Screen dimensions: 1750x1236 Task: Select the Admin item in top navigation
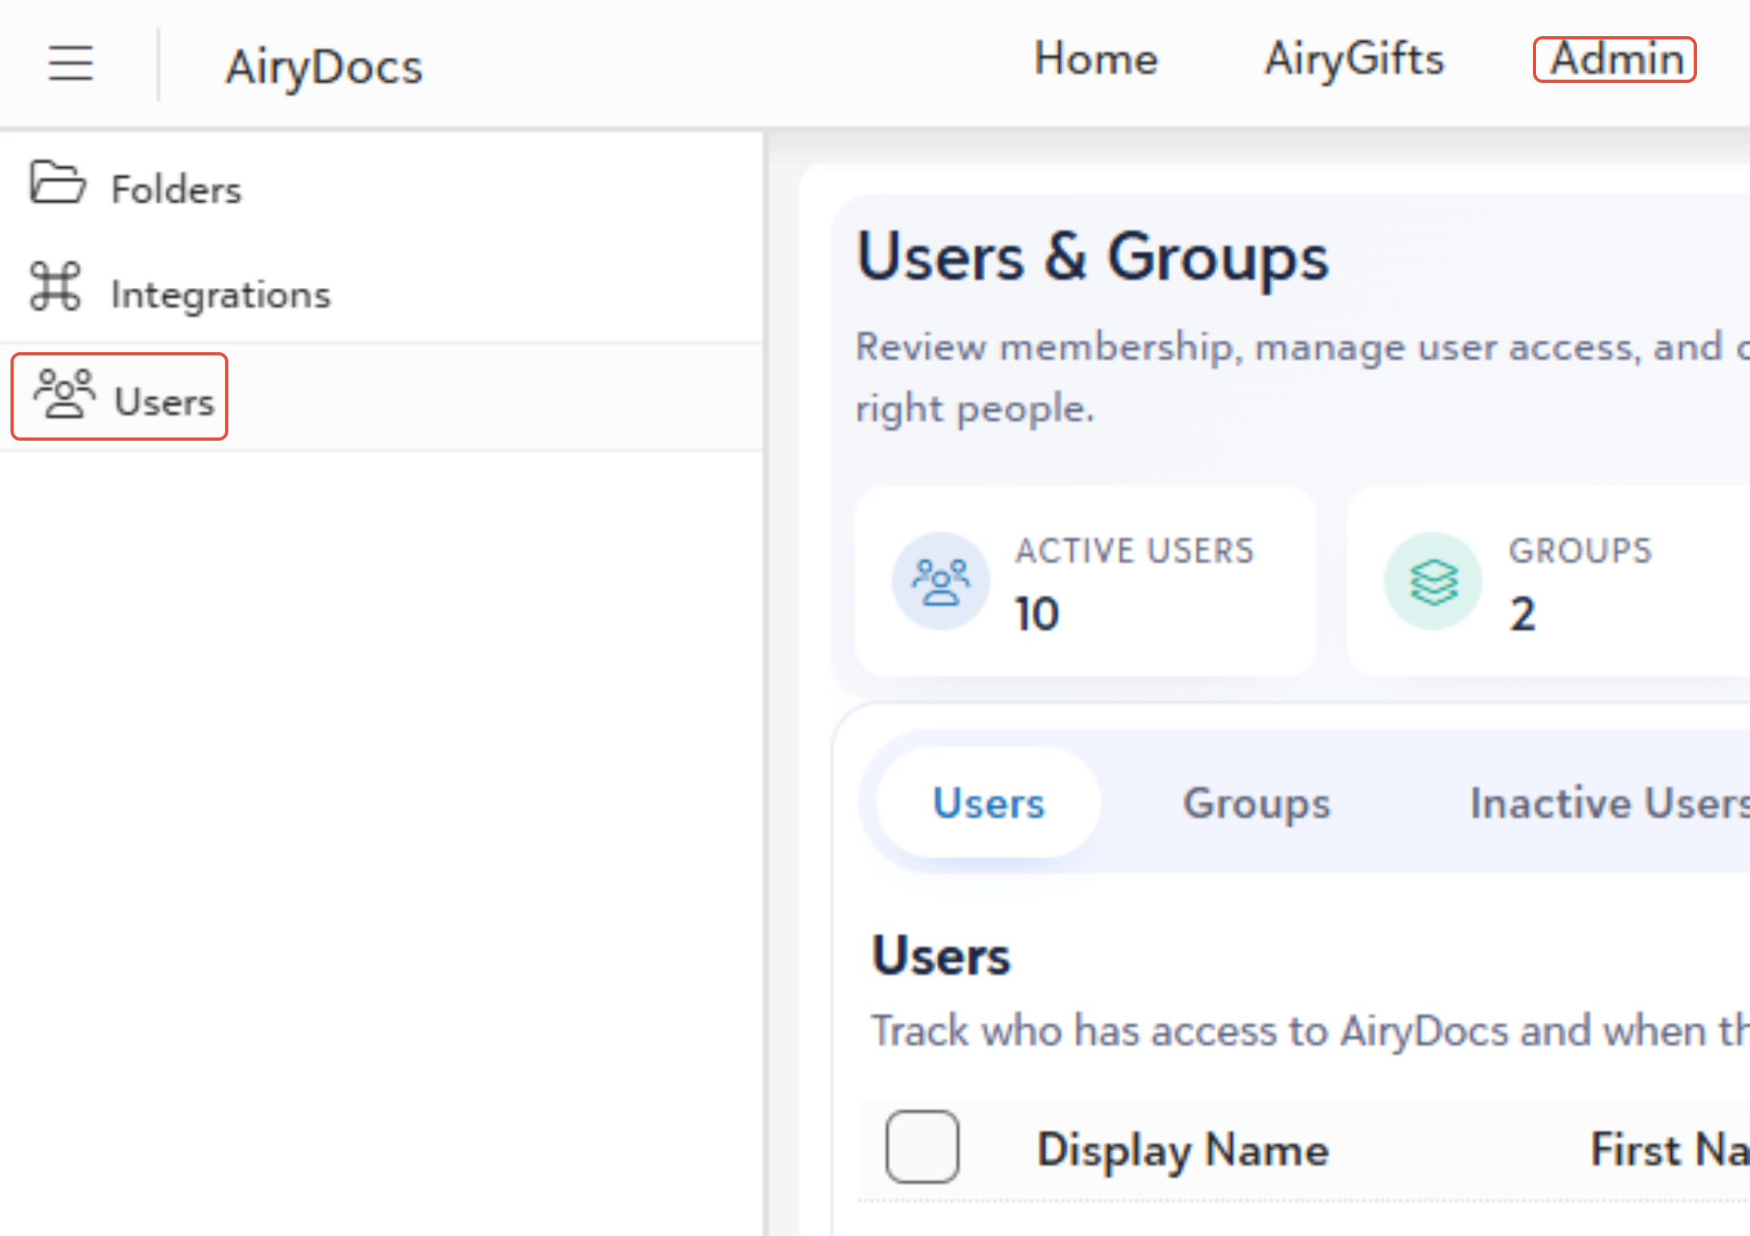(1615, 60)
